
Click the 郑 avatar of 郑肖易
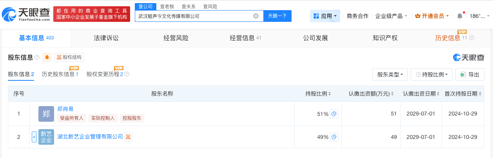coord(46,114)
